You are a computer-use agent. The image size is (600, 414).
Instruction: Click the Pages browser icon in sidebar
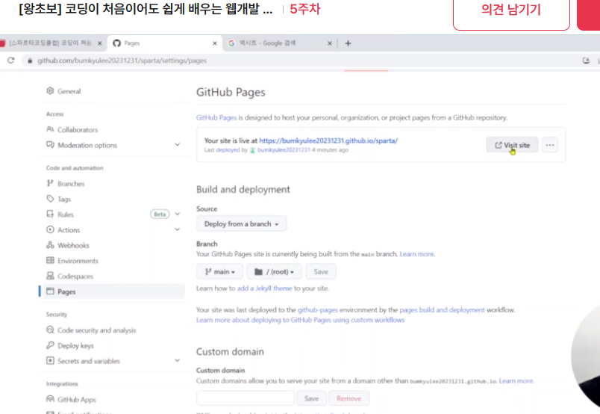pos(50,291)
